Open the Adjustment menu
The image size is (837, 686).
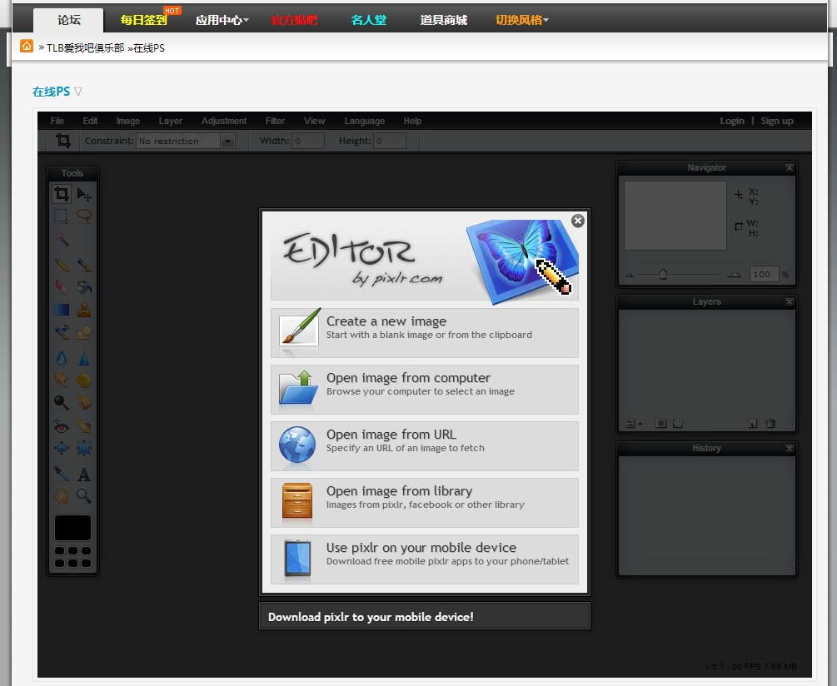(224, 121)
